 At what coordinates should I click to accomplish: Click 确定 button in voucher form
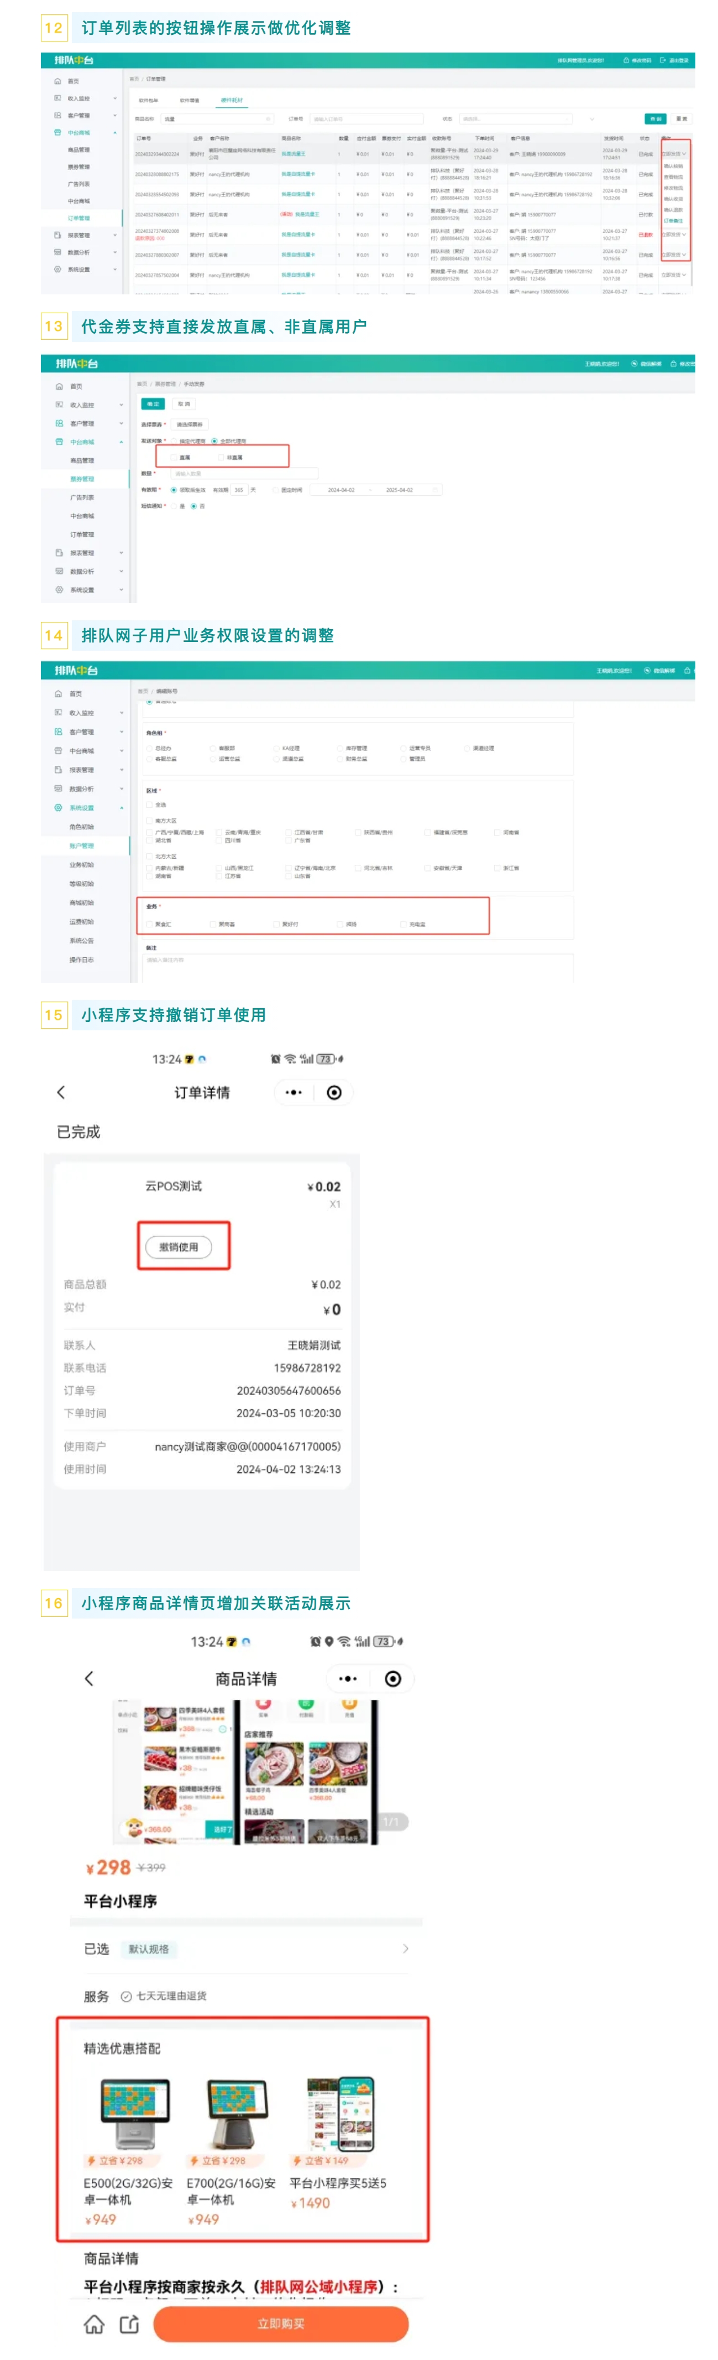coord(154,404)
